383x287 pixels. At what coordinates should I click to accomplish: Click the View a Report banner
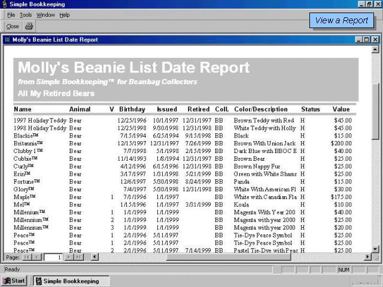(x=341, y=20)
